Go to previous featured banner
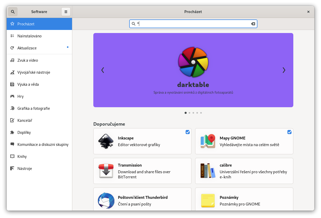The width and height of the screenshot is (321, 218). [103, 70]
